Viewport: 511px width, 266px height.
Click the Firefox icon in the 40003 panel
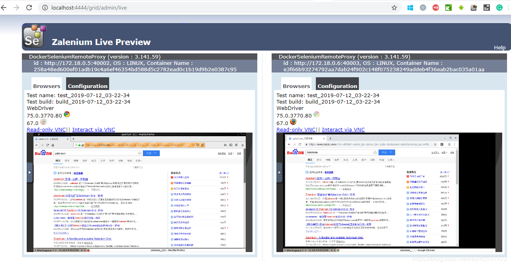[x=293, y=122]
